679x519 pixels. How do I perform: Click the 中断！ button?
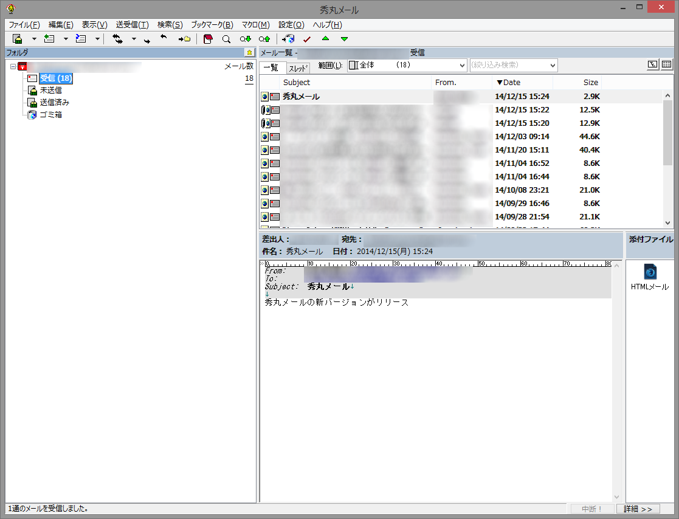point(592,509)
